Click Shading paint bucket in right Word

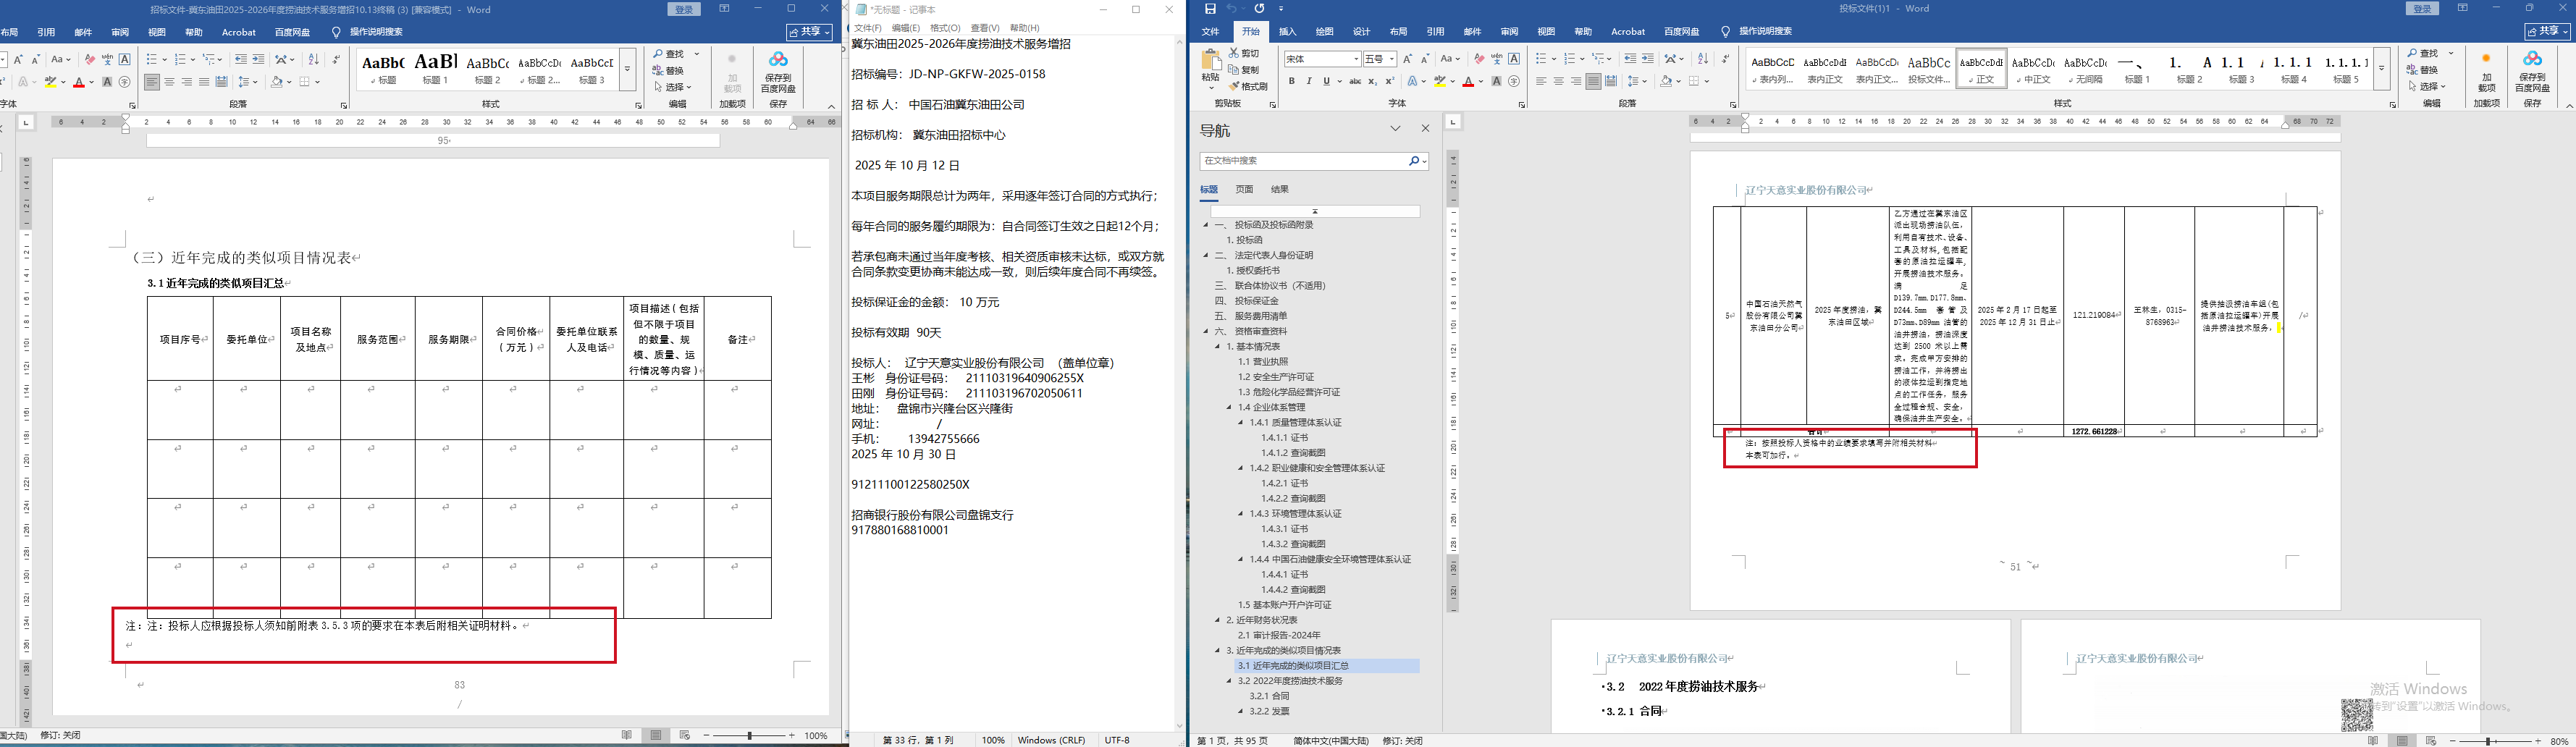click(x=1665, y=81)
